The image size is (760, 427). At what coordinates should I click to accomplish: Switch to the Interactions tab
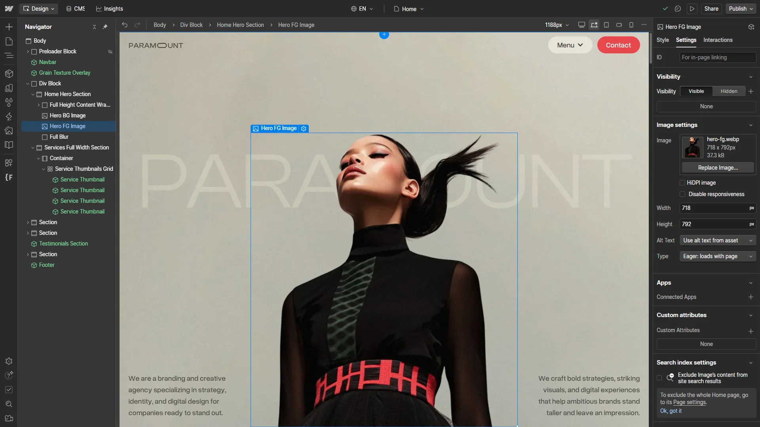point(718,40)
